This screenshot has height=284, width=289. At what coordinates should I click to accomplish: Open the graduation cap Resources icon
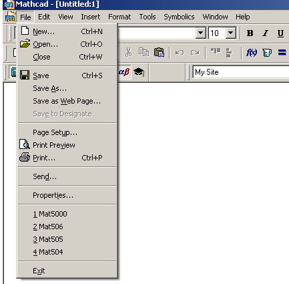tap(139, 72)
